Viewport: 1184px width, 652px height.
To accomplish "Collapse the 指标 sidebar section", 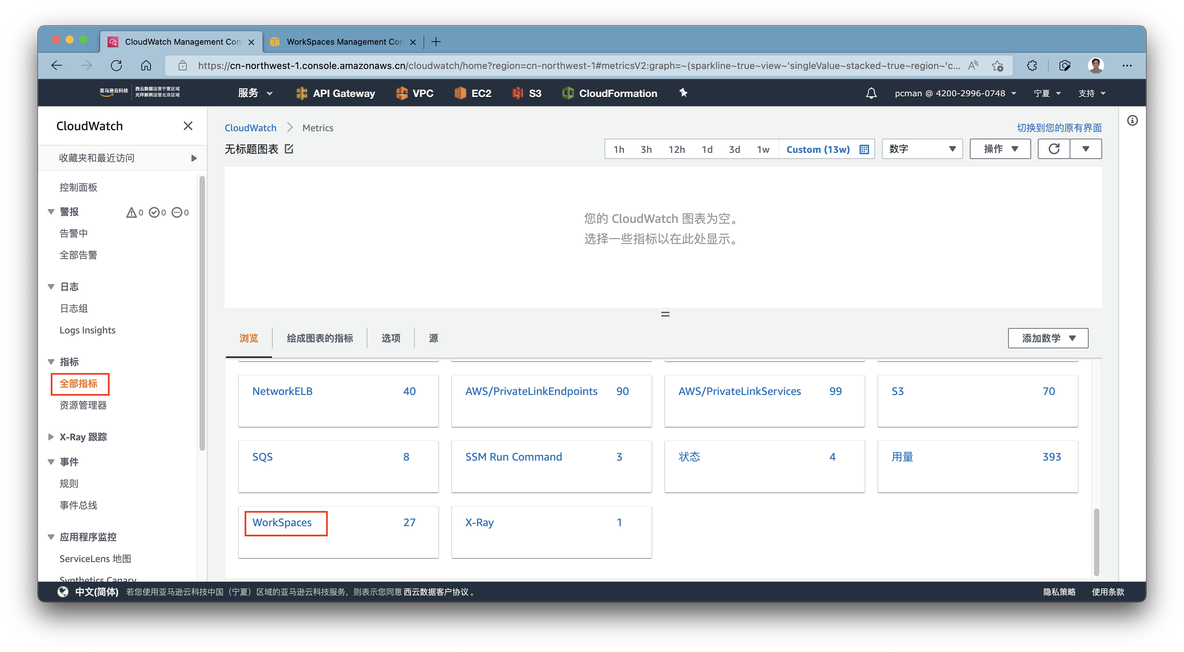I will click(x=51, y=362).
